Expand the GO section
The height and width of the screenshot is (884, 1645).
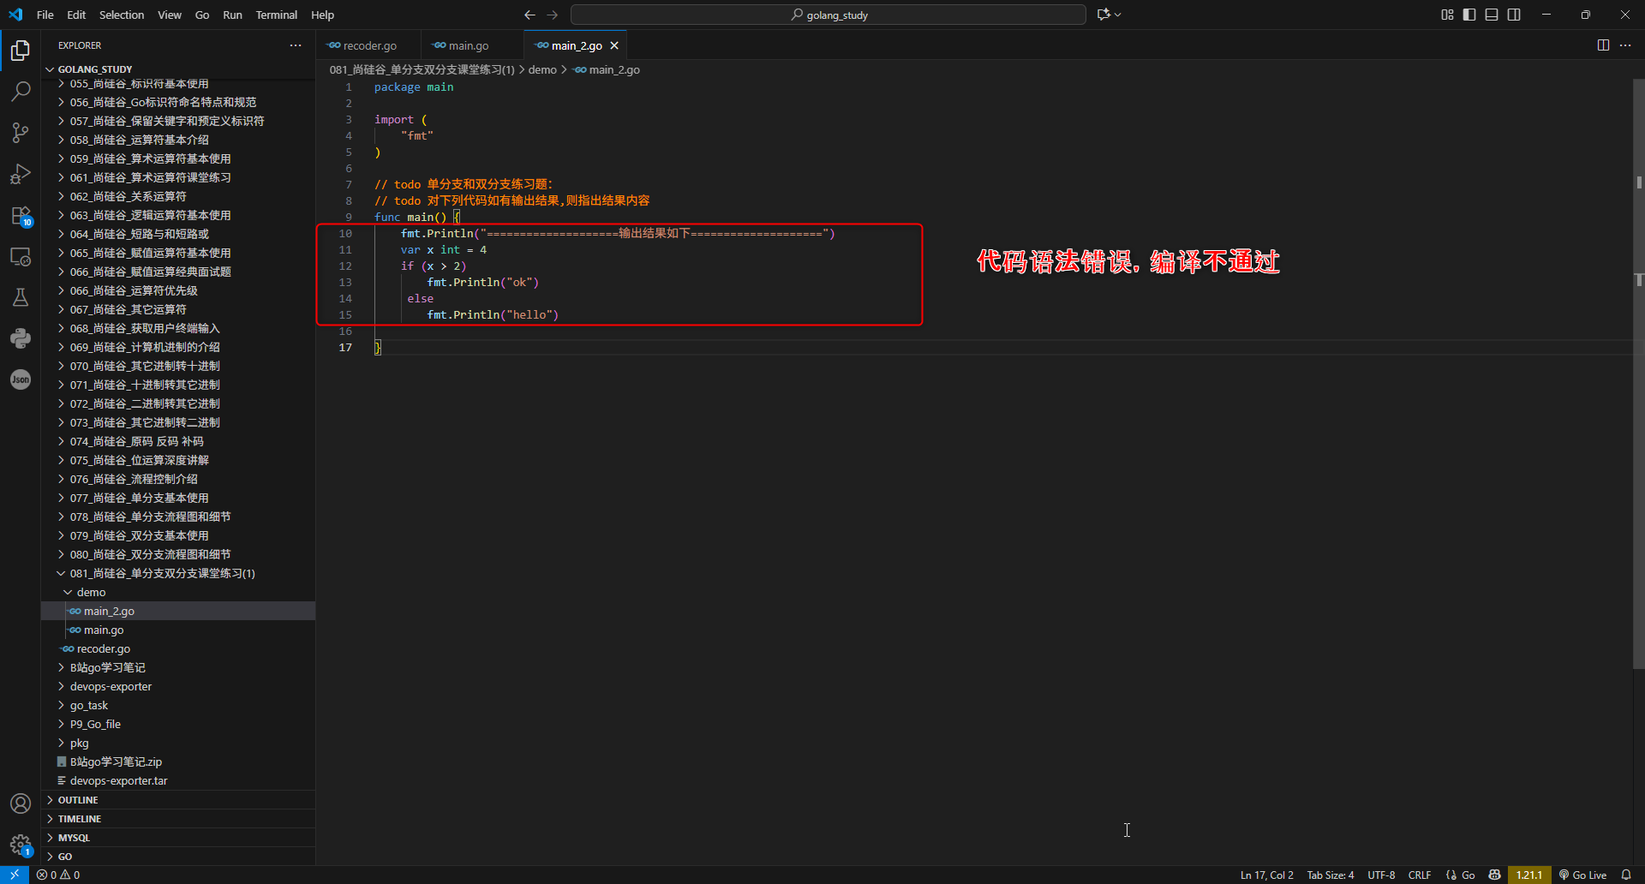tap(178, 857)
